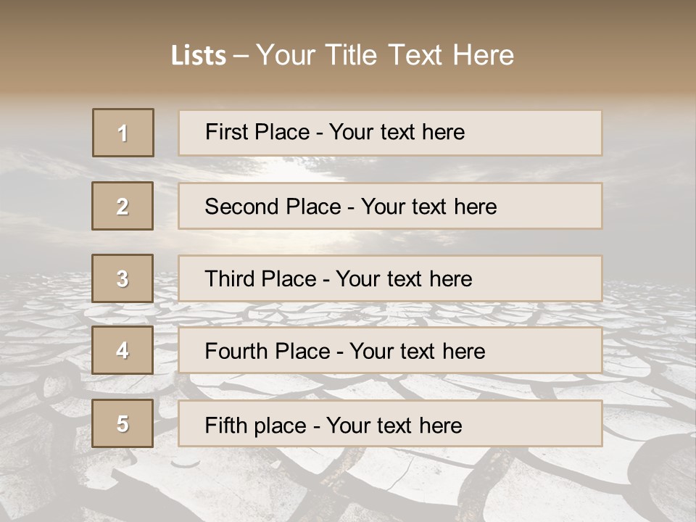The width and height of the screenshot is (696, 522).
Task: Select the number 1 box
Action: tap(123, 133)
